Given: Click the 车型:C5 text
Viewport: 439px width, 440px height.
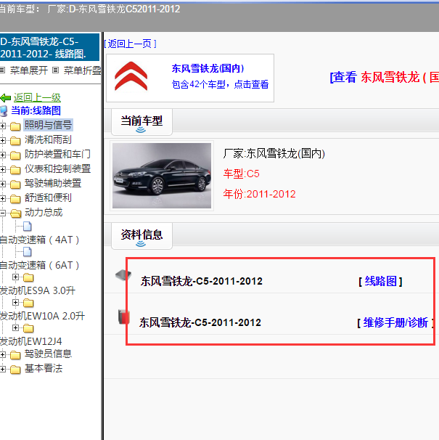Looking at the screenshot, I should click(x=241, y=174).
